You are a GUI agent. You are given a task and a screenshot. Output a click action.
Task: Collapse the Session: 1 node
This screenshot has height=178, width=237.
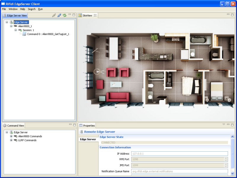coord(16,30)
